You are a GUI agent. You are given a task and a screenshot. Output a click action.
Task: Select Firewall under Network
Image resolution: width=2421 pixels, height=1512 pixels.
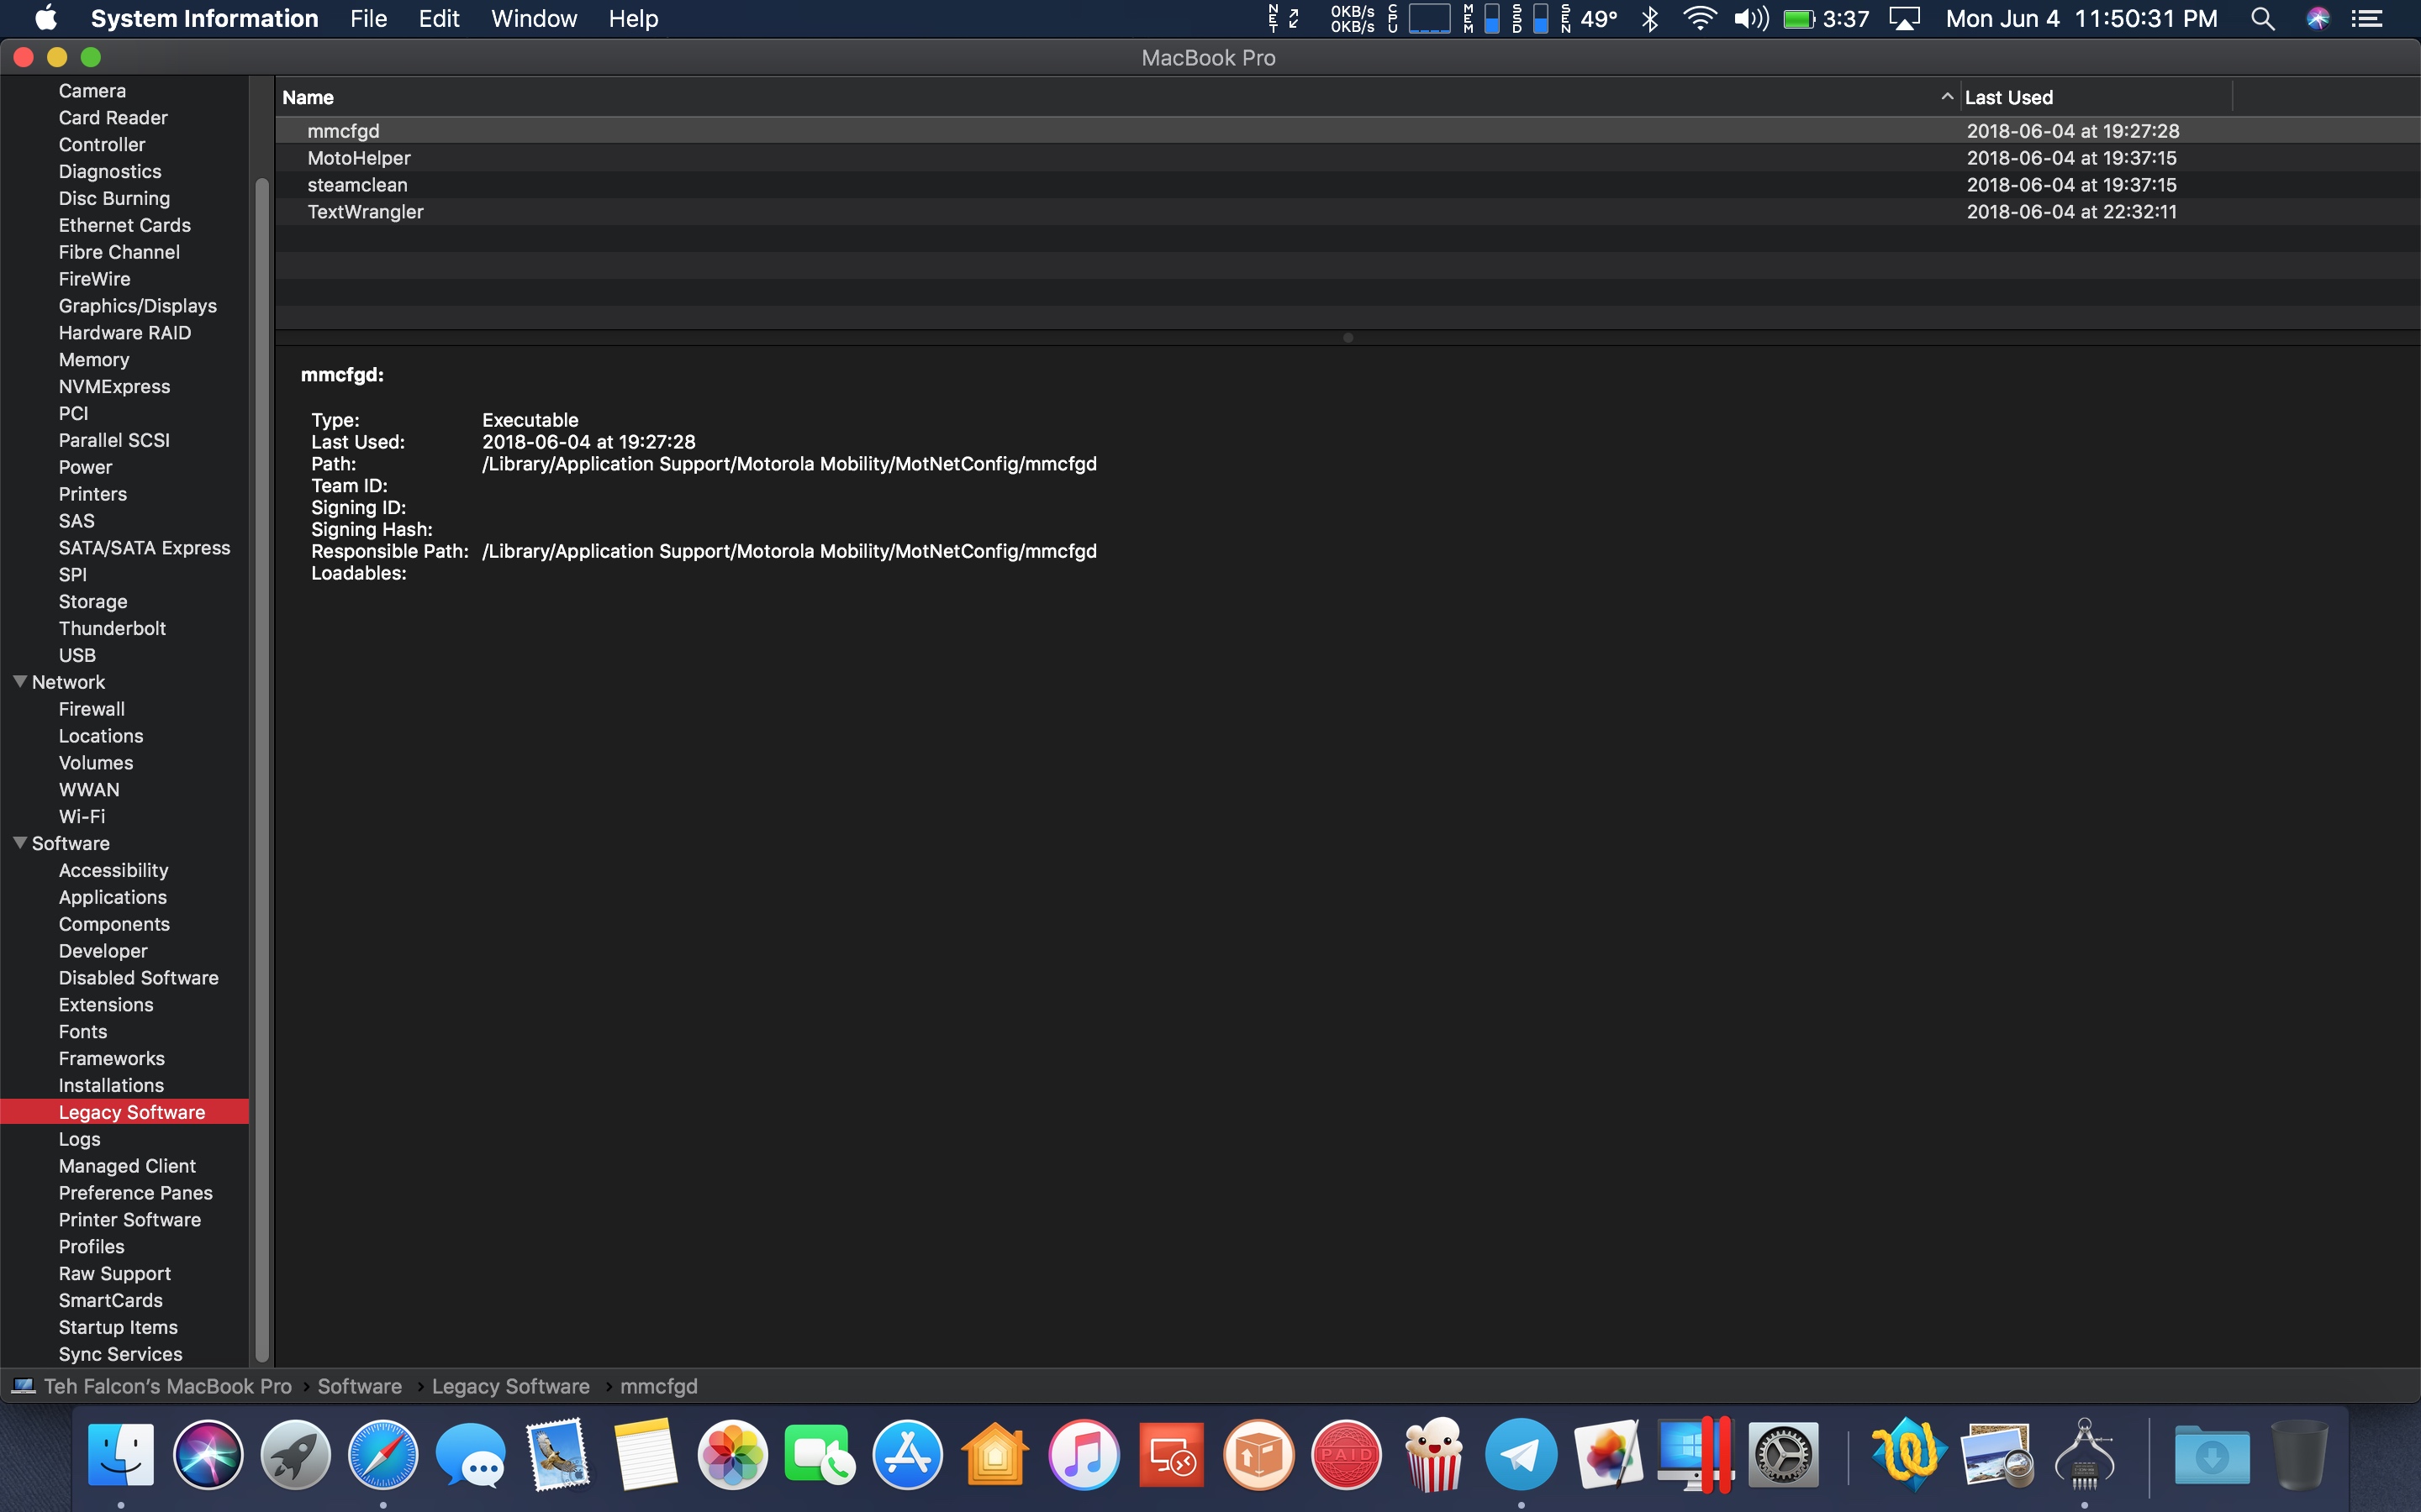pyautogui.click(x=91, y=709)
